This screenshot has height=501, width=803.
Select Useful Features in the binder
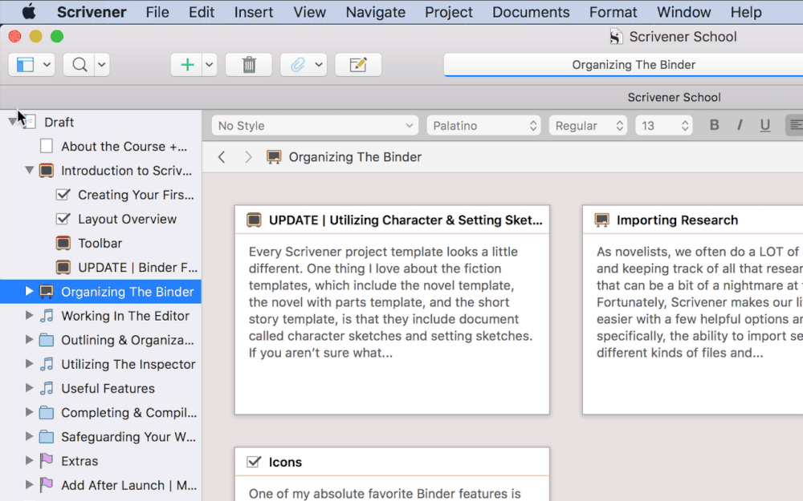pyautogui.click(x=108, y=388)
